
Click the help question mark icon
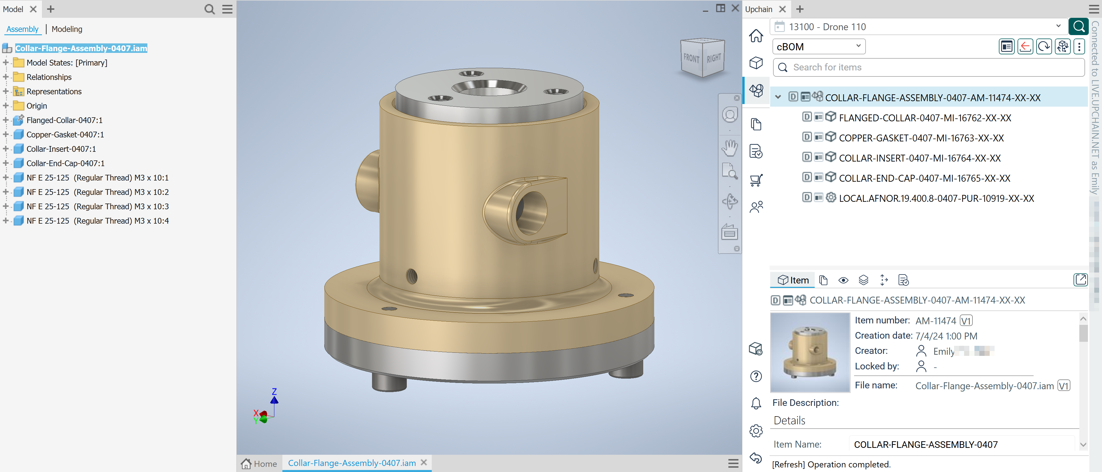756,376
